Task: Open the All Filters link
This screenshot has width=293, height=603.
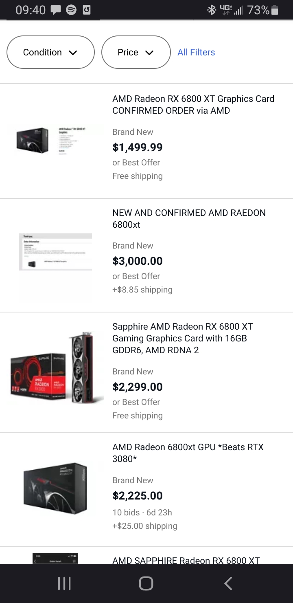Action: pos(196,52)
